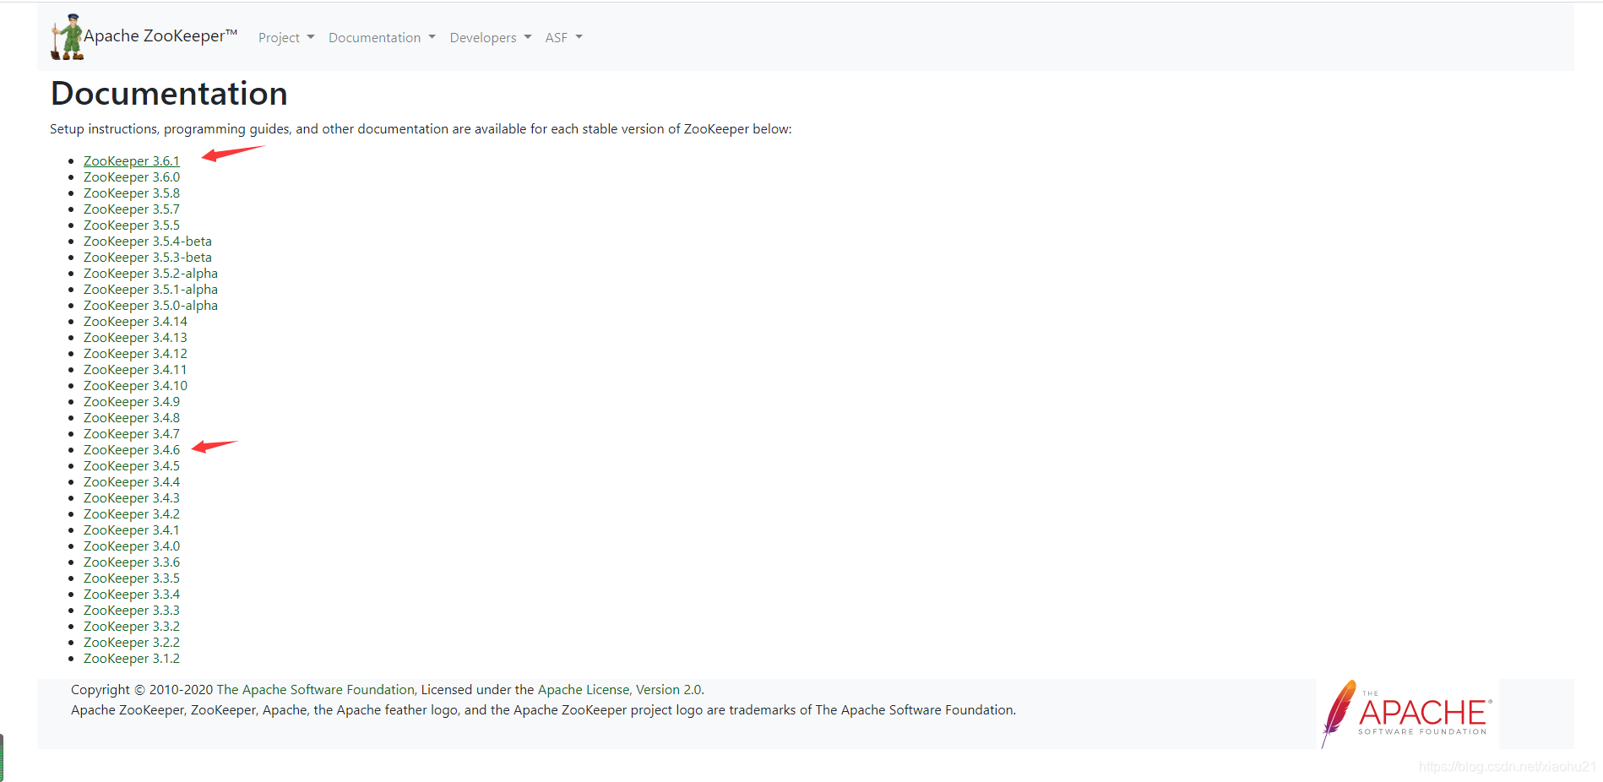Open ZooKeeper 3.4.10 documentation link
The width and height of the screenshot is (1603, 782).
[135, 386]
